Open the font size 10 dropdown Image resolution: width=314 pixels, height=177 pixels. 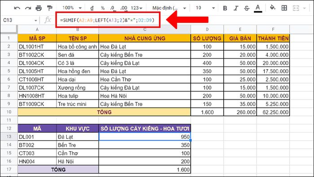coord(205,8)
